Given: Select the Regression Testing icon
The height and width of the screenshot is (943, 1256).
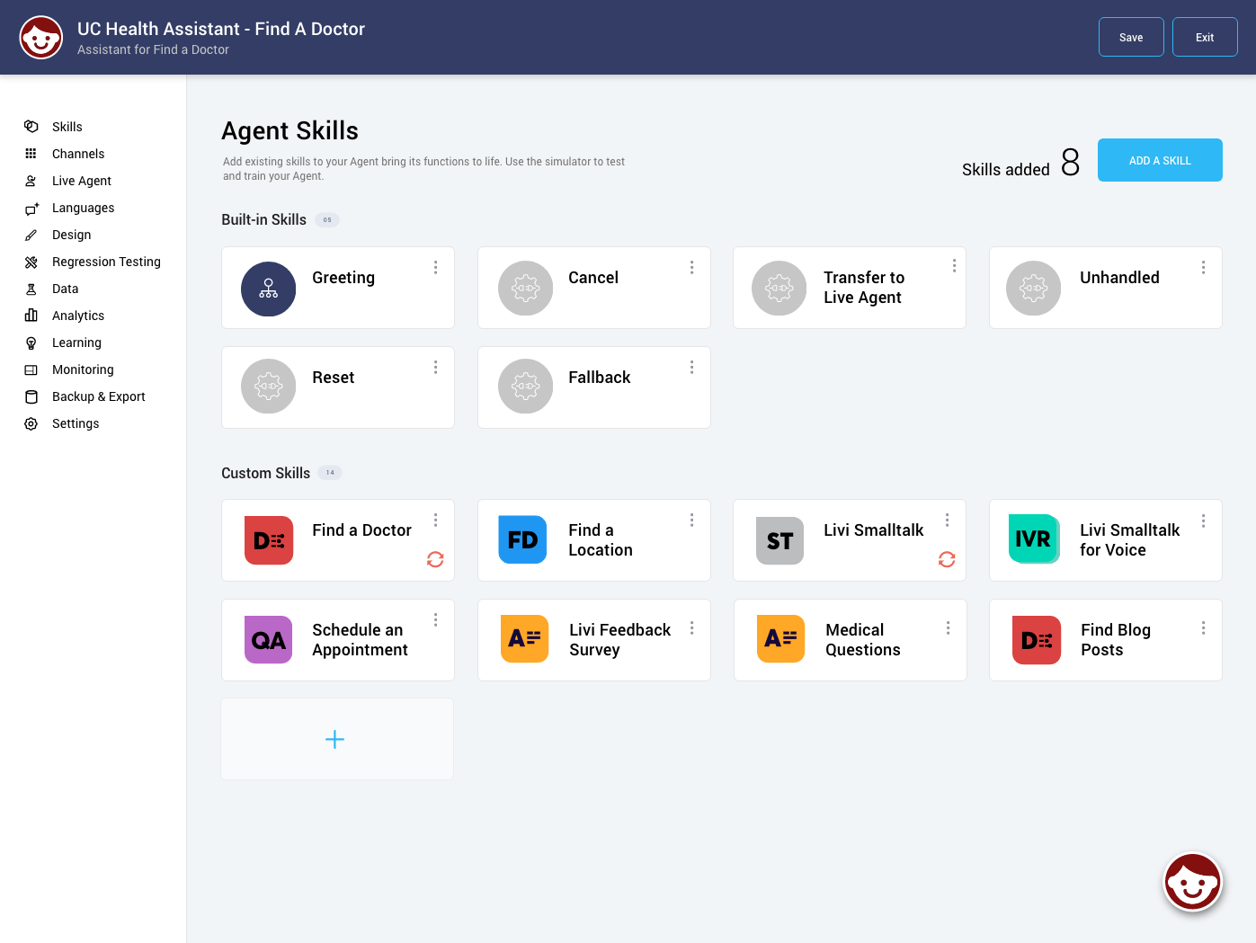Looking at the screenshot, I should coord(31,262).
